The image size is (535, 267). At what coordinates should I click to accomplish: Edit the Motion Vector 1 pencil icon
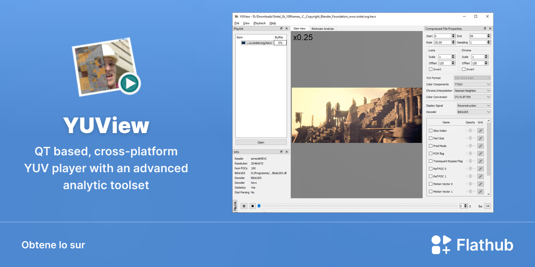481,191
